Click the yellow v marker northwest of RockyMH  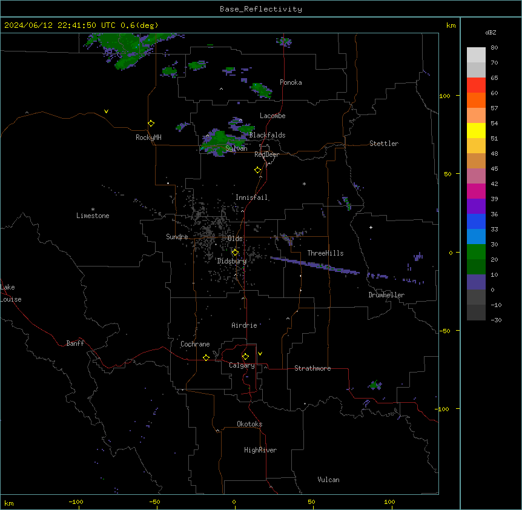(106, 111)
